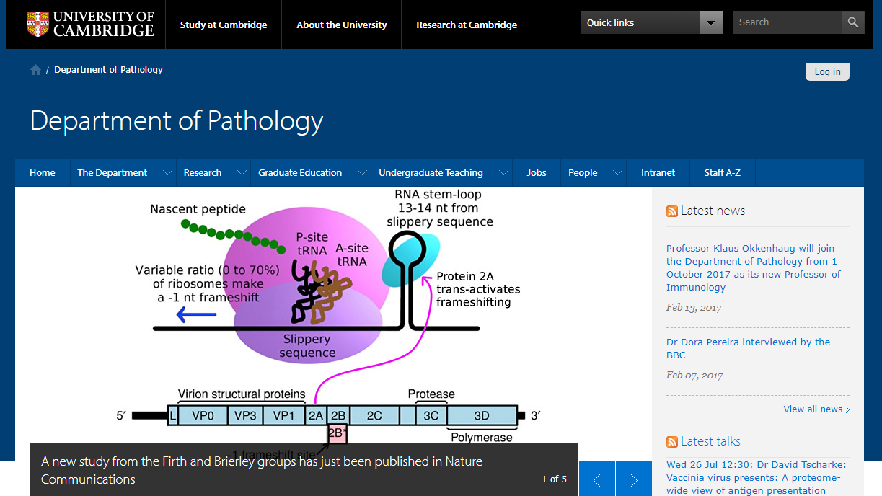This screenshot has height=496, width=882.
Task: Select the Research at Cambridge menu item
Action: (467, 24)
